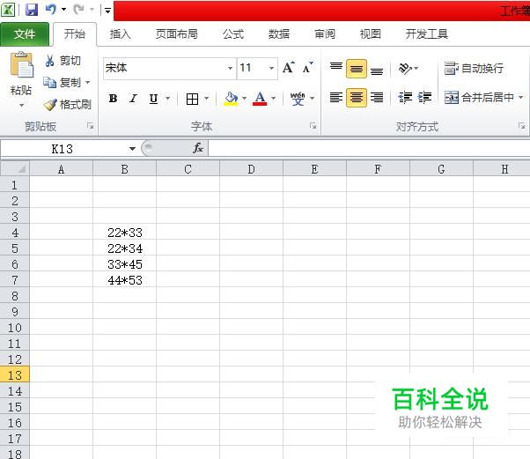
Task: Toggle Bold formatting
Action: (x=113, y=99)
